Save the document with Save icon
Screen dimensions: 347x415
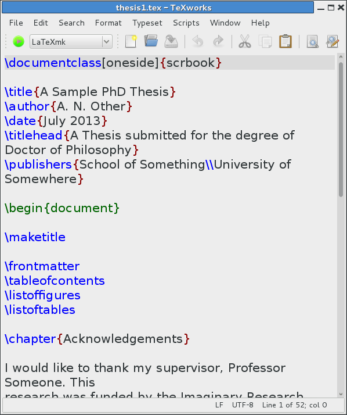171,41
